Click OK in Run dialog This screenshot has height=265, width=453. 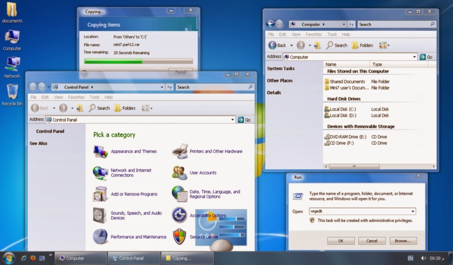point(341,241)
